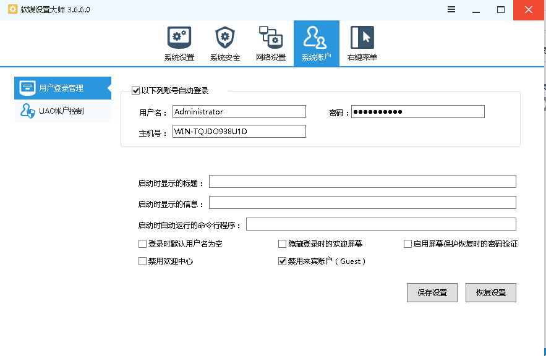
Task: Select 用户登录管理 in the sidebar
Action: coord(62,88)
